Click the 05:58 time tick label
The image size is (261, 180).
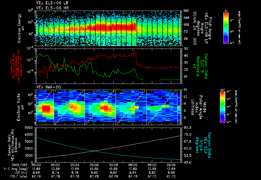[113, 165]
